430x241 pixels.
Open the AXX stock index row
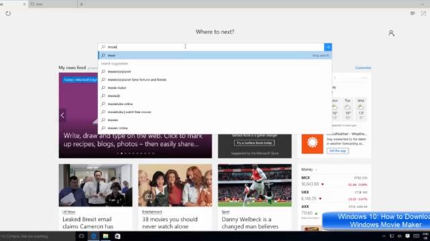tap(334, 210)
